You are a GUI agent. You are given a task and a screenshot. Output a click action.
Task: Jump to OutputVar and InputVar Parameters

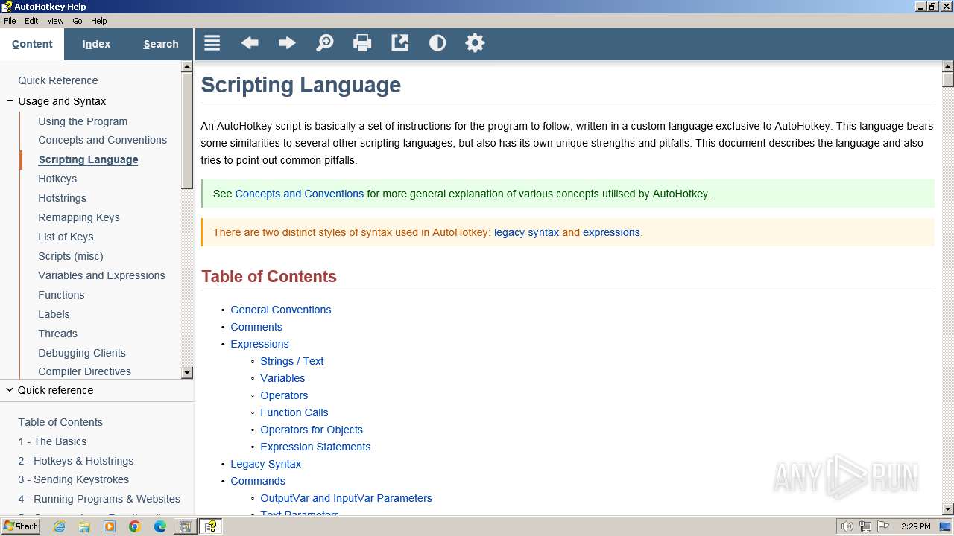point(346,498)
